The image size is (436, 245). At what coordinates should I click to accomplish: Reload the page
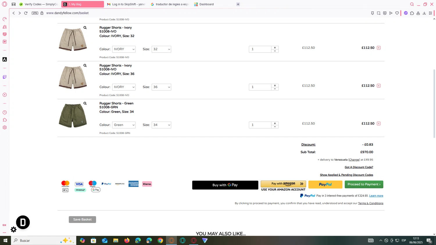[26, 13]
